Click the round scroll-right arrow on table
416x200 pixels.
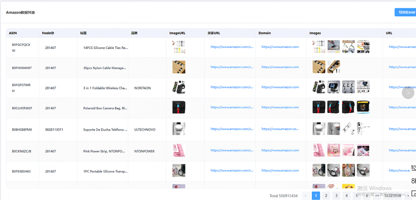[408, 92]
